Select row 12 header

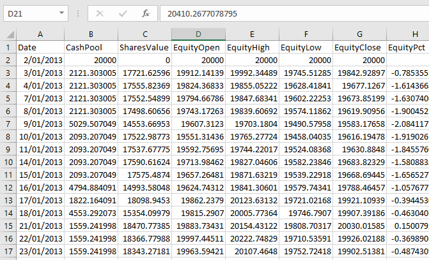click(8, 188)
